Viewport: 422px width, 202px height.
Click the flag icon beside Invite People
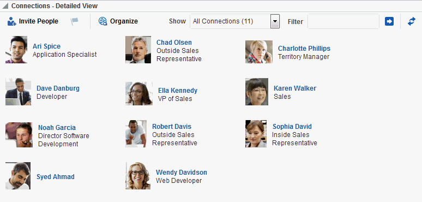point(75,21)
